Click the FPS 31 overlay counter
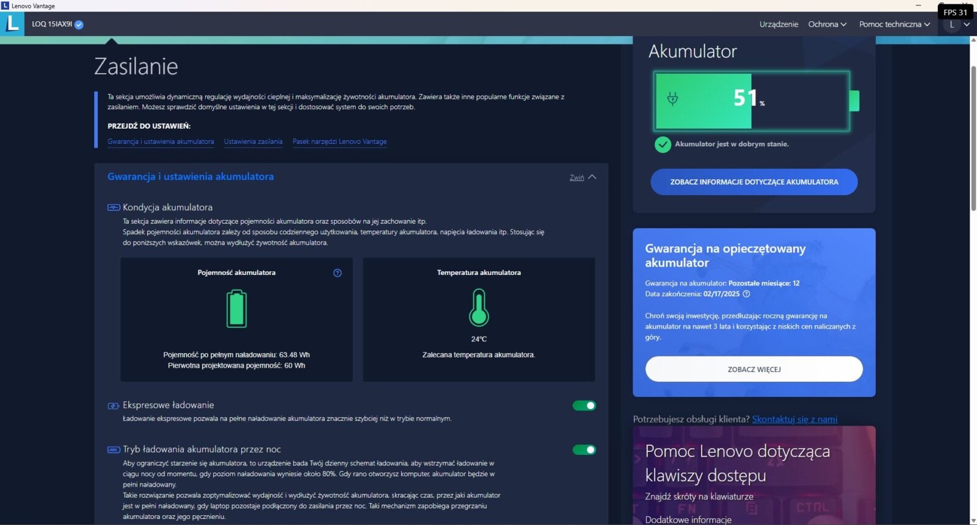Screen dimensions: 977x525 [955, 12]
